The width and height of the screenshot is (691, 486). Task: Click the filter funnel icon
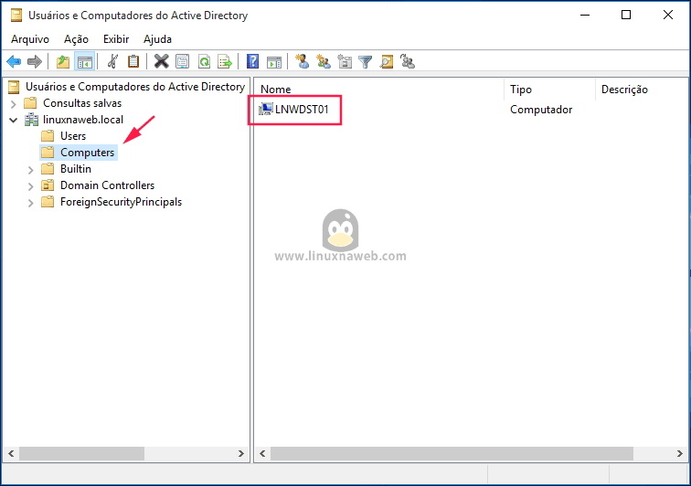(x=365, y=61)
